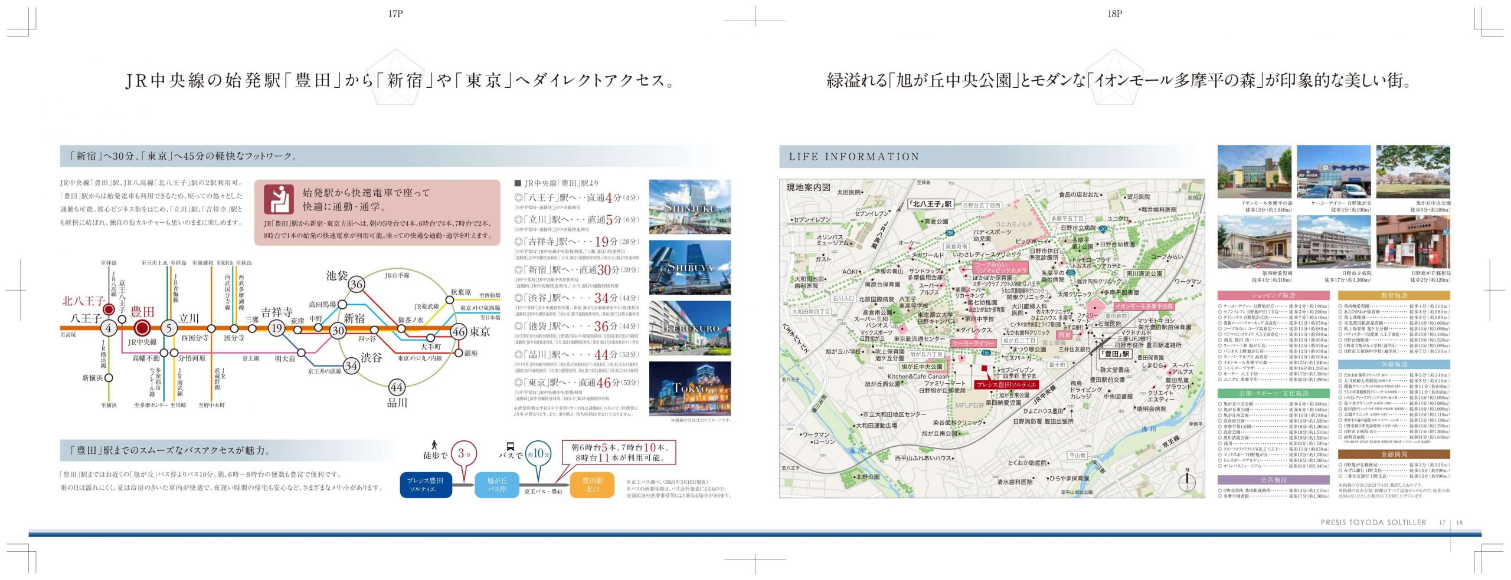The width and height of the screenshot is (1511, 580).
Task: Click the 三井住友銀行 日野支店 row in 金融機関
Action: (x=1394, y=476)
